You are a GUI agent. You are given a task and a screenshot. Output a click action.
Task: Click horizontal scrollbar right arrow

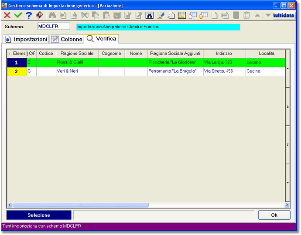[x=287, y=205]
